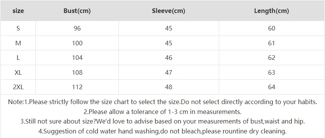
Task: Click sleeve value 48 for 2XL
Action: tap(168, 87)
